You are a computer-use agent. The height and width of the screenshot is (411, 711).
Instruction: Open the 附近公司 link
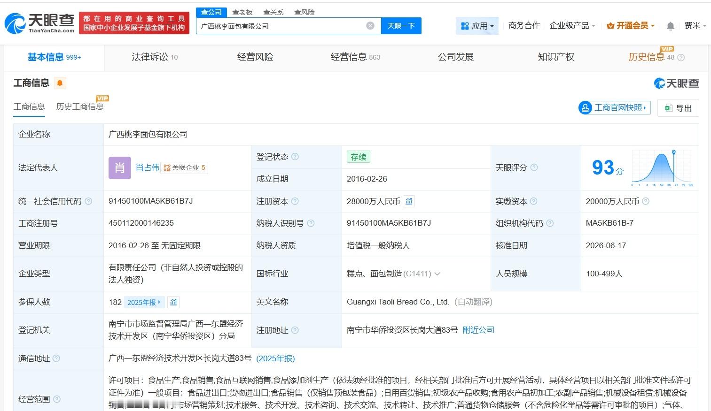[x=478, y=330]
